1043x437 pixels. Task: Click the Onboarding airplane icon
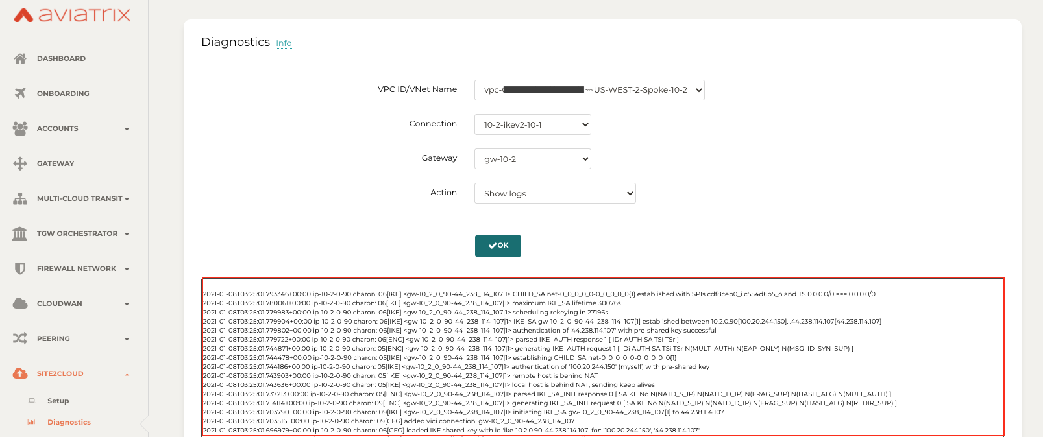coord(20,93)
